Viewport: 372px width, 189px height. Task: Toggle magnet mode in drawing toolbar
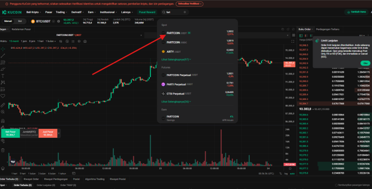click(3, 121)
